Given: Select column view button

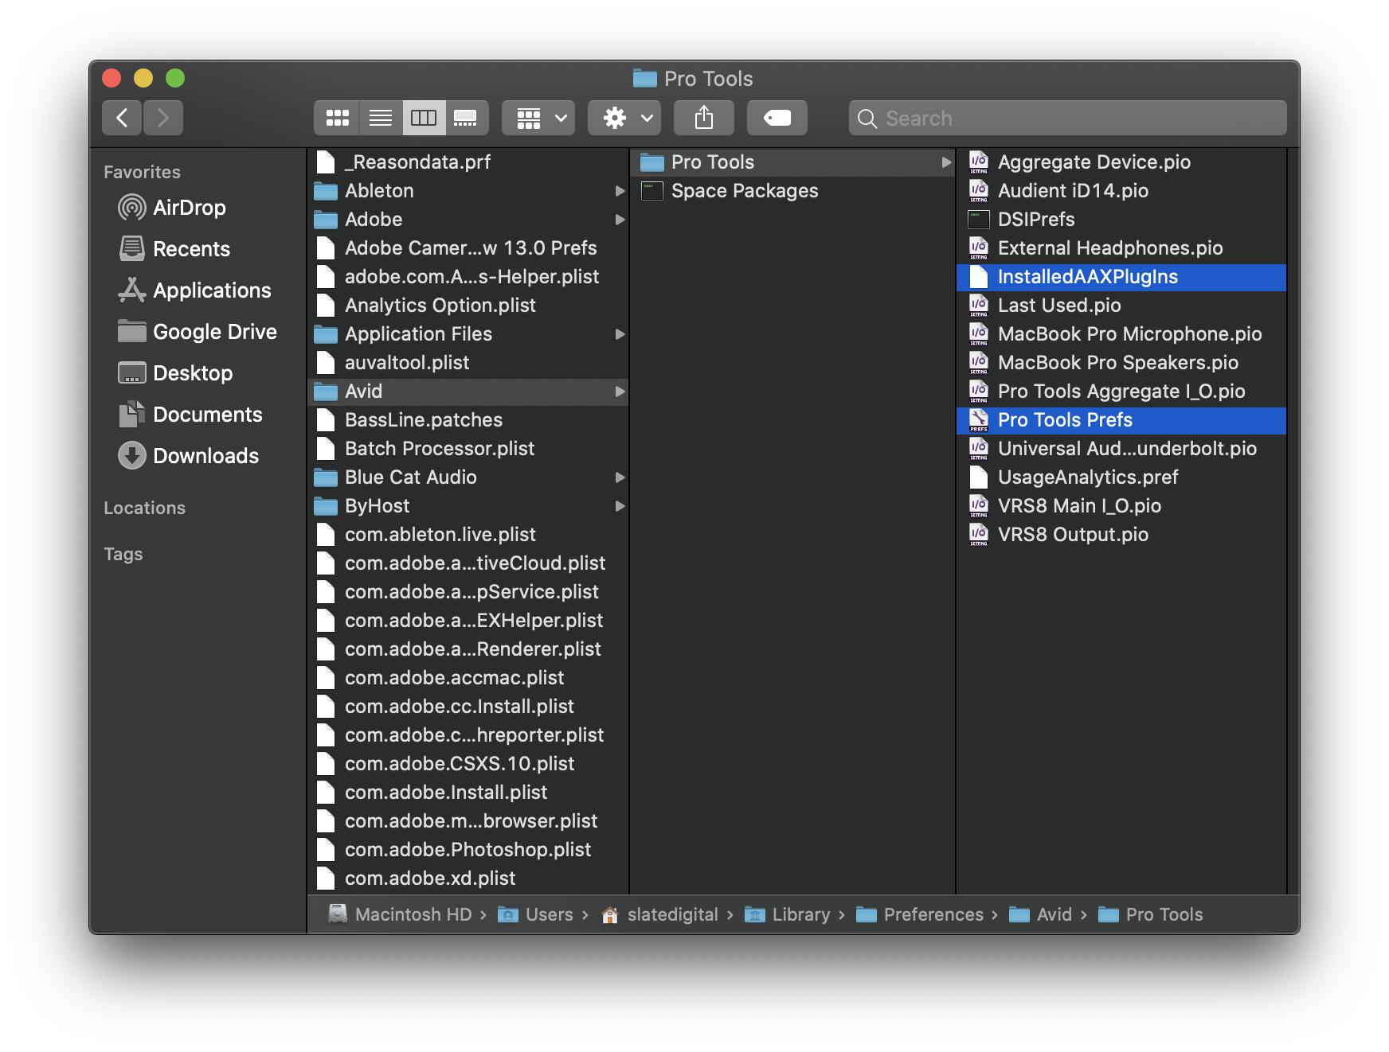Looking at the screenshot, I should [424, 118].
